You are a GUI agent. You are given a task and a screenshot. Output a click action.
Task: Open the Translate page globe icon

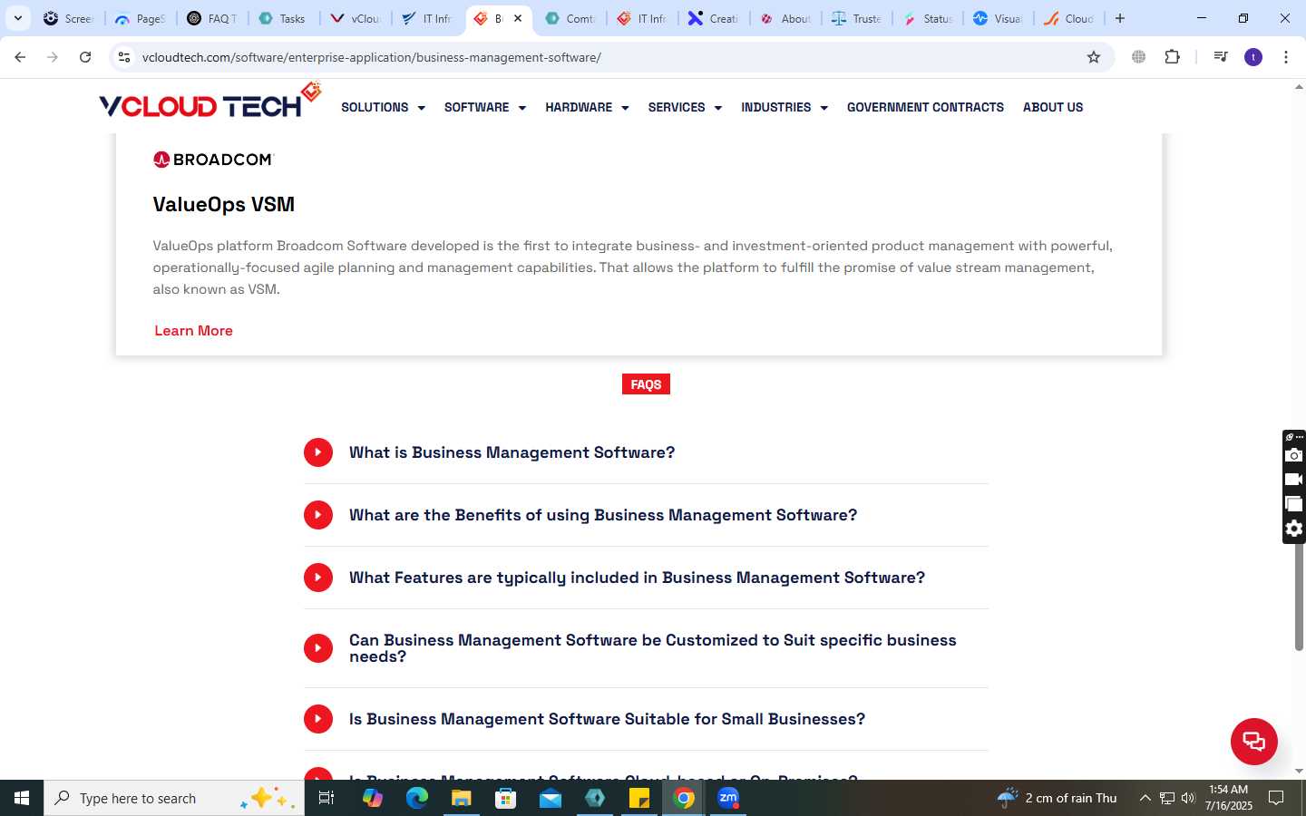tap(1139, 57)
